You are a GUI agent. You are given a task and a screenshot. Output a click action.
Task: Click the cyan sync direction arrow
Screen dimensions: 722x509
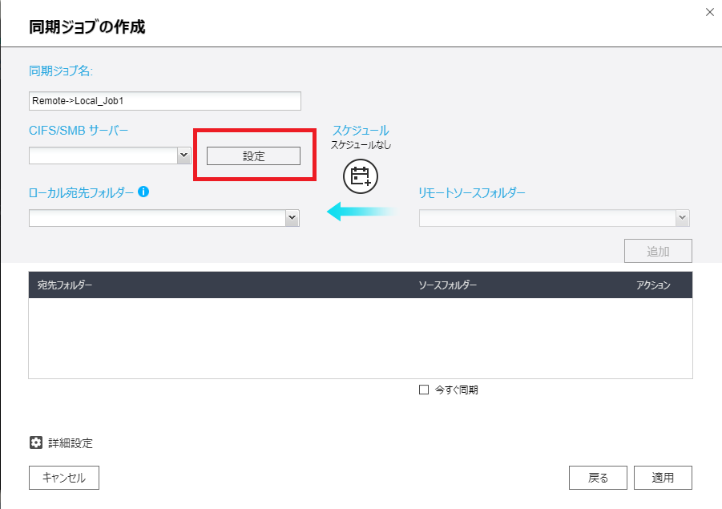pos(361,212)
